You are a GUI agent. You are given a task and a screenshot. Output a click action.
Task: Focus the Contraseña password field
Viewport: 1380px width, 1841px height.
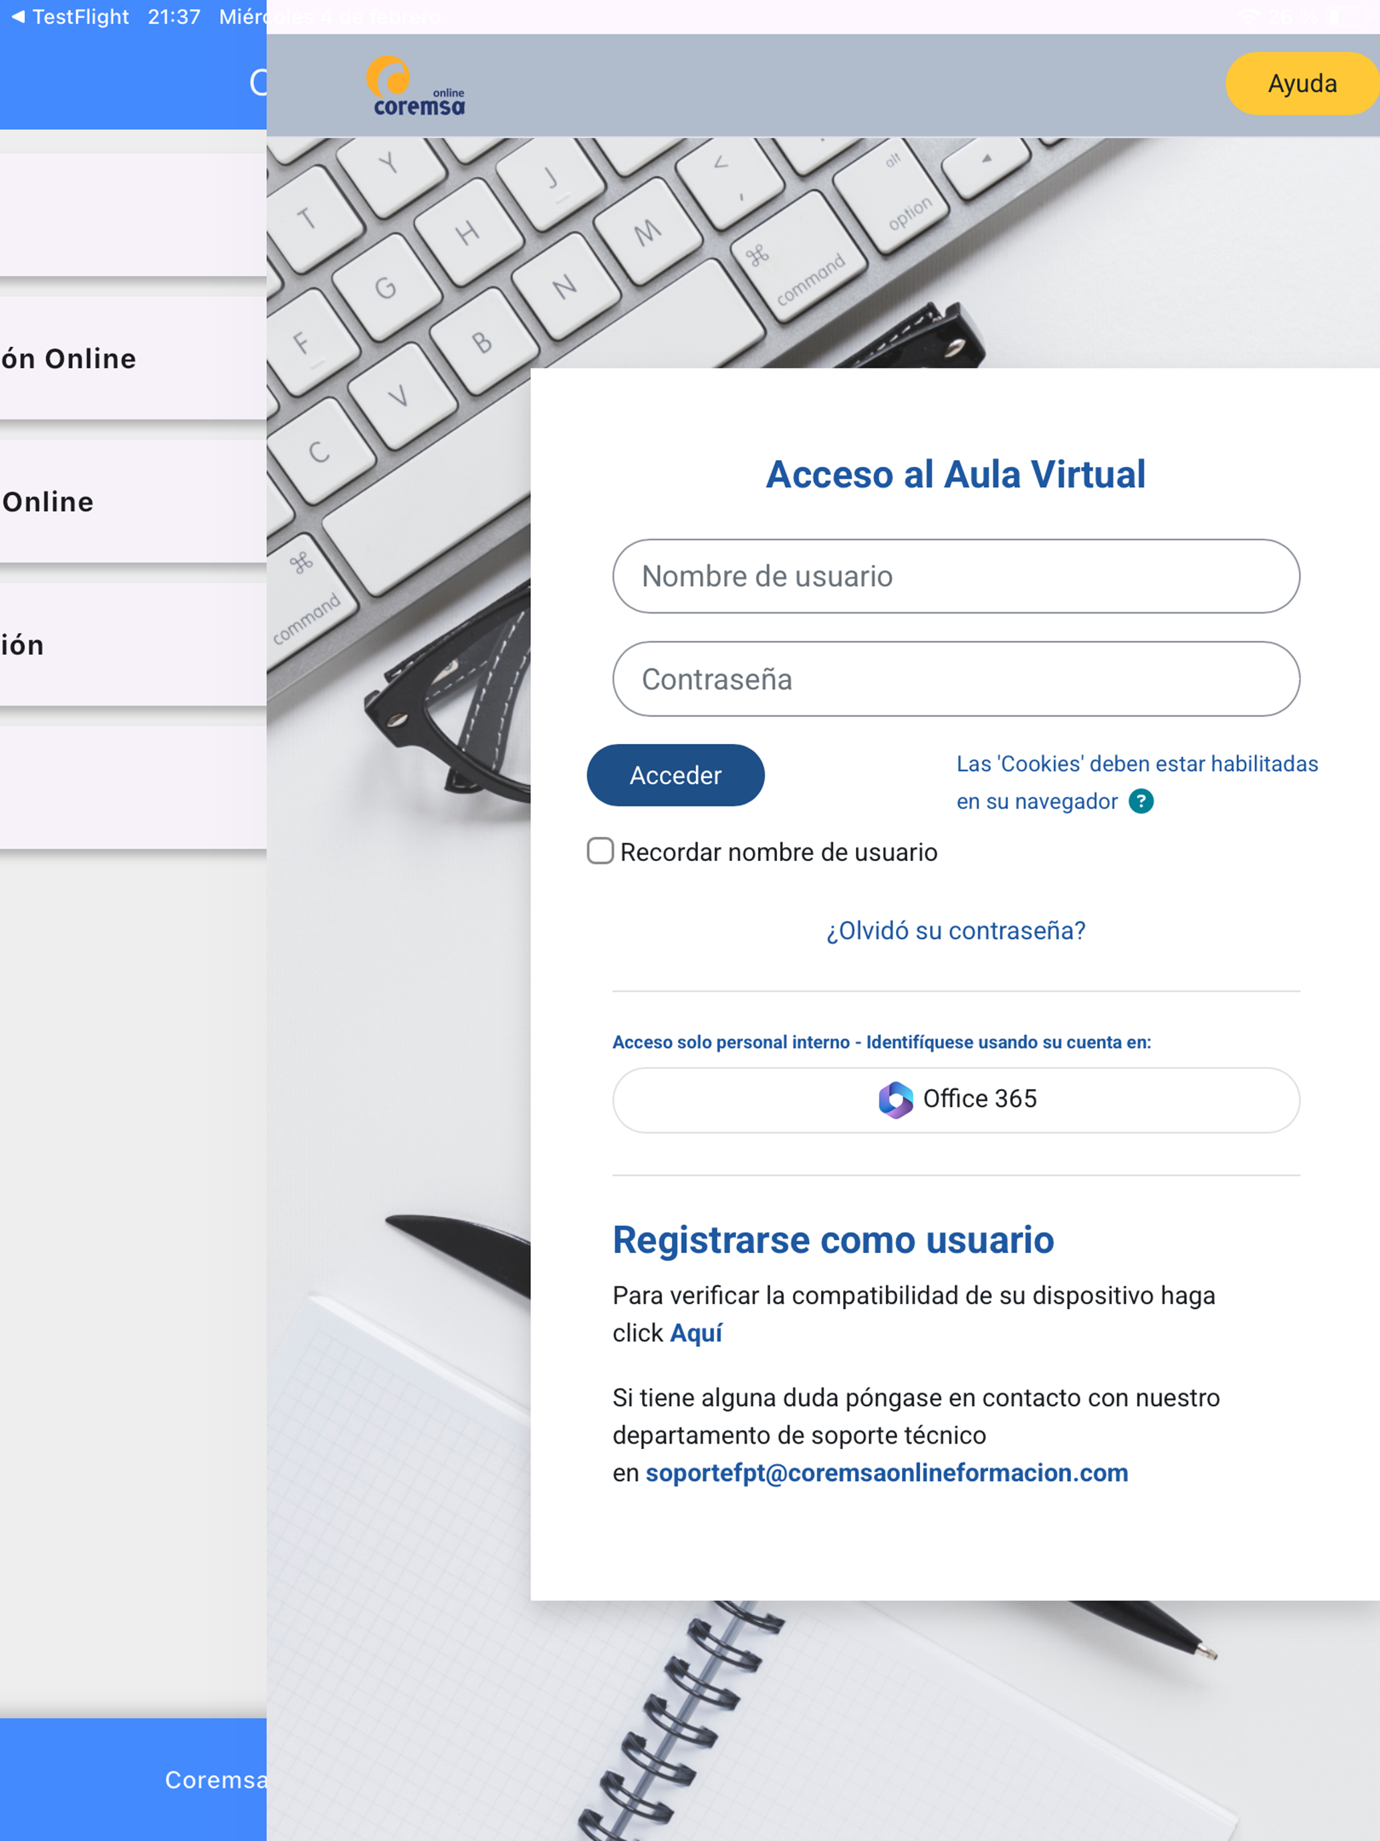pos(955,678)
